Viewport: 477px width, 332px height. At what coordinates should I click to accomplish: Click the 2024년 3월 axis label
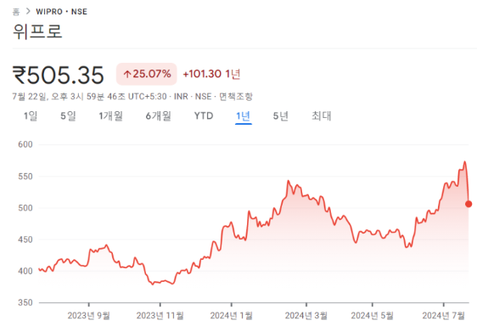point(306,316)
